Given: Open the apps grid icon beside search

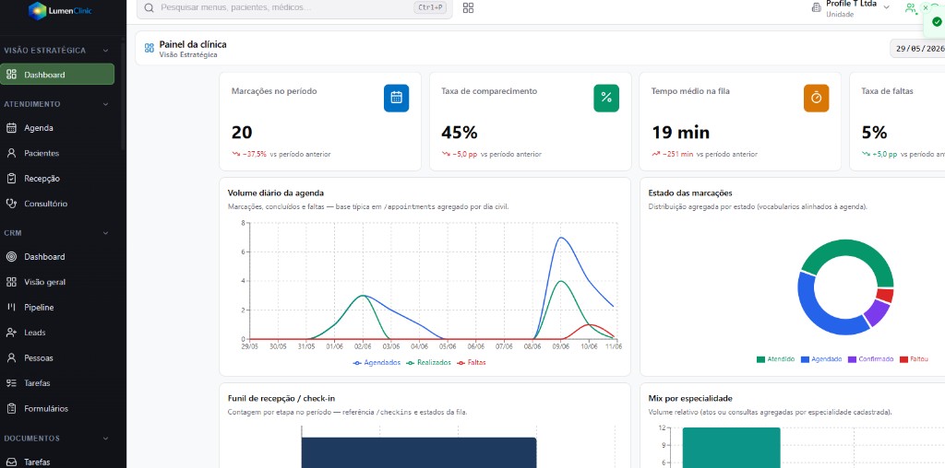Looking at the screenshot, I should pos(468,7).
